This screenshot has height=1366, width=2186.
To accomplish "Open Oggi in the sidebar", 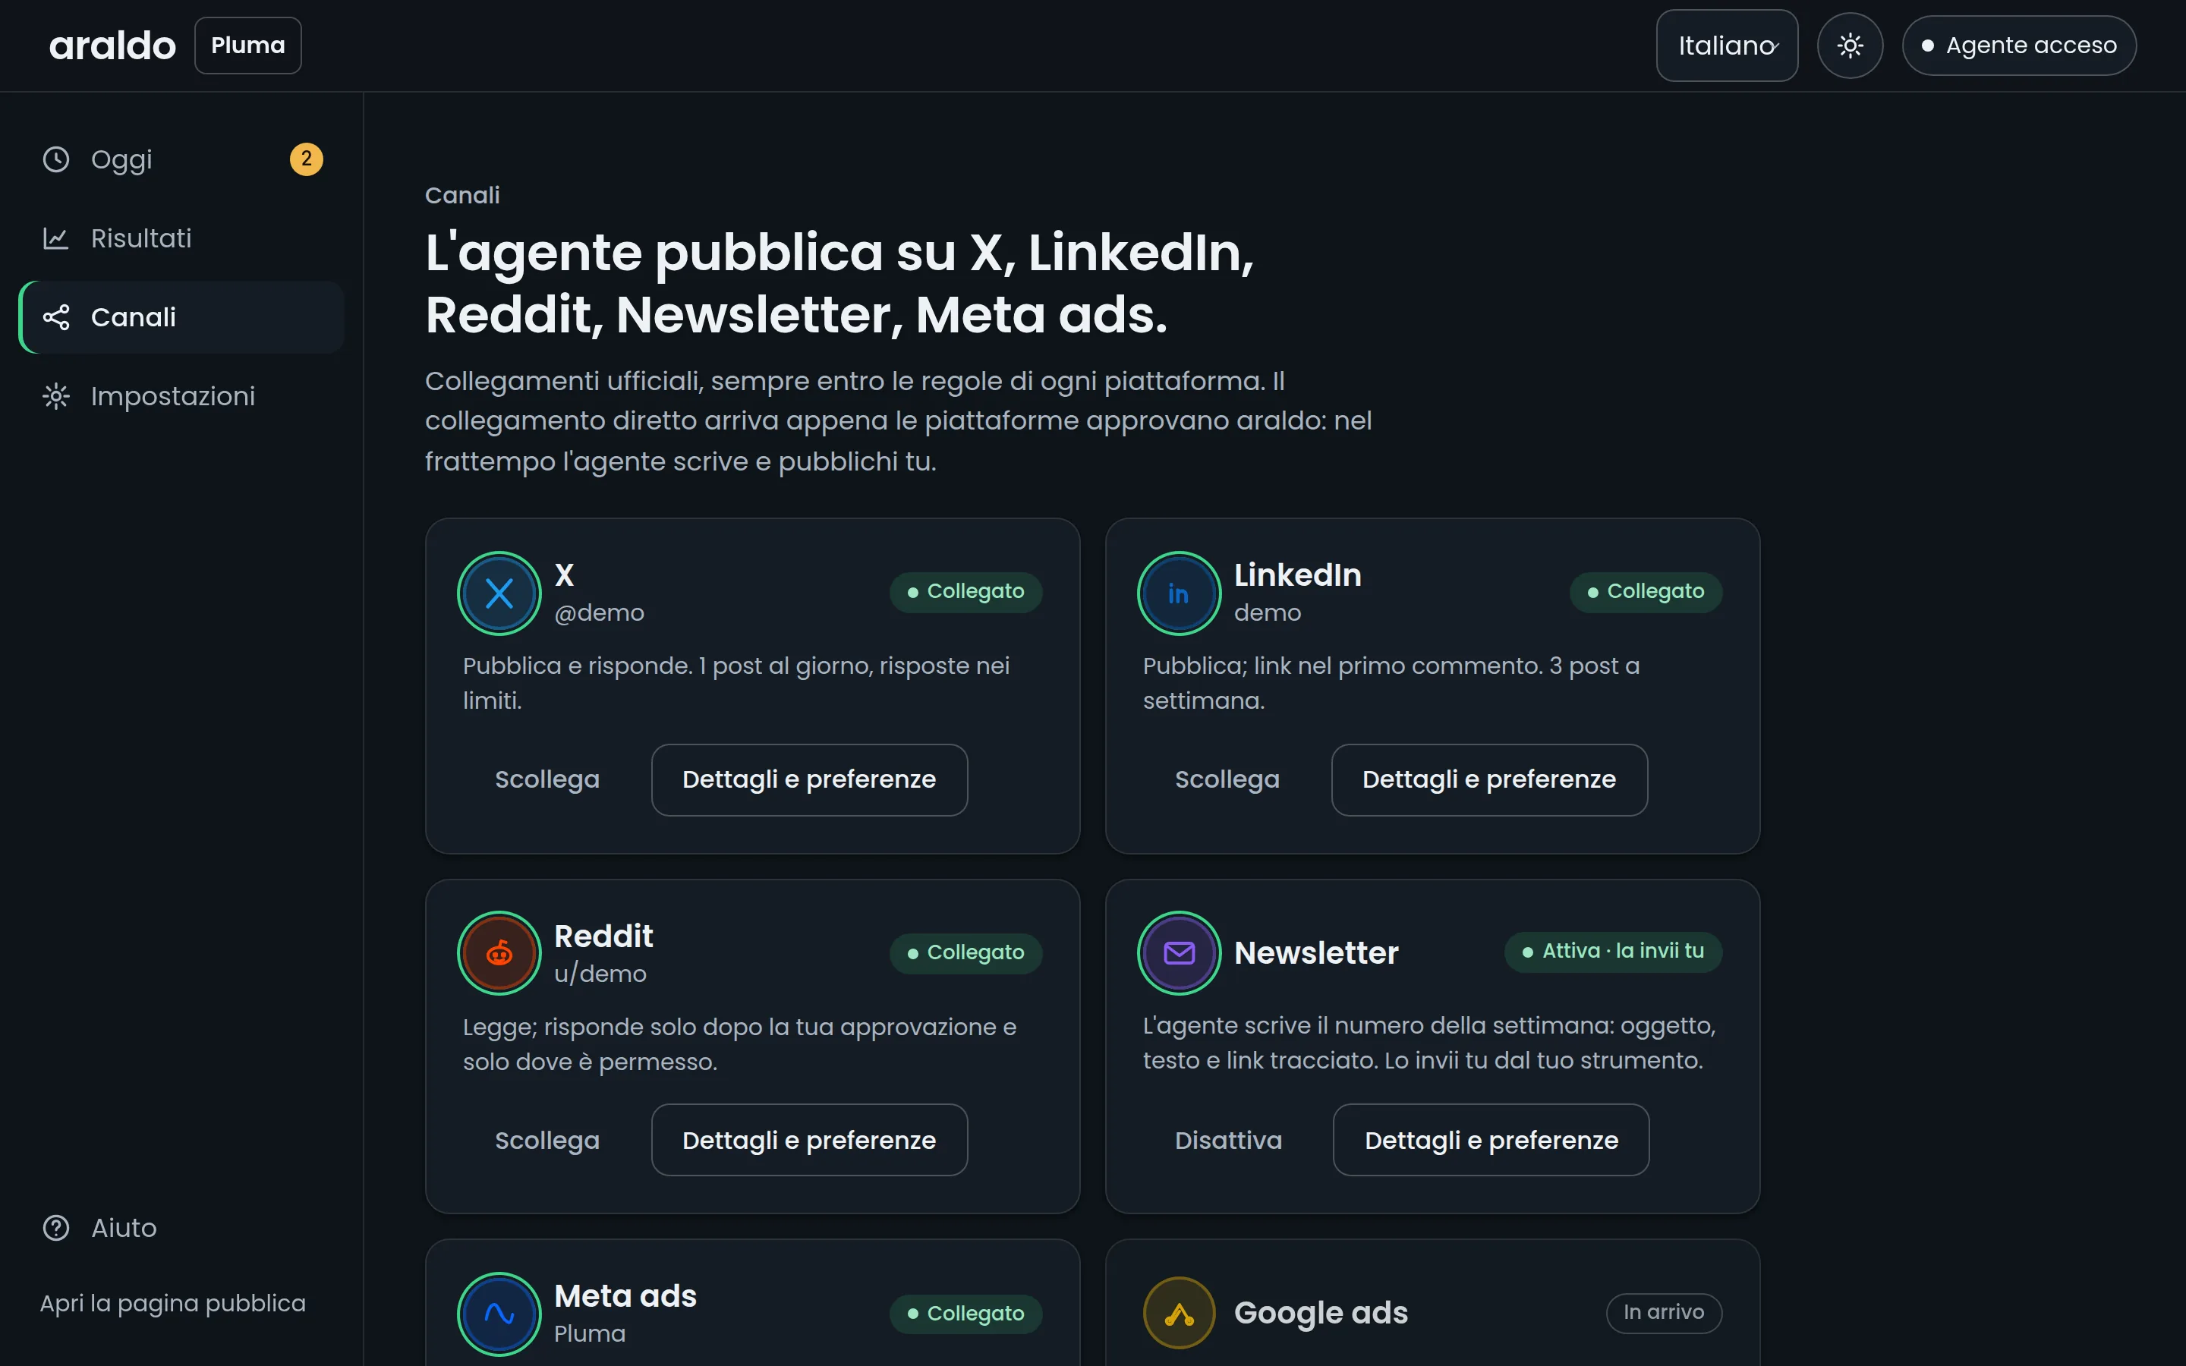I will tap(181, 159).
